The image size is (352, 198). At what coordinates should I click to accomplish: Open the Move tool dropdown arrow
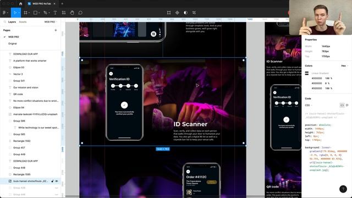tap(19, 13)
